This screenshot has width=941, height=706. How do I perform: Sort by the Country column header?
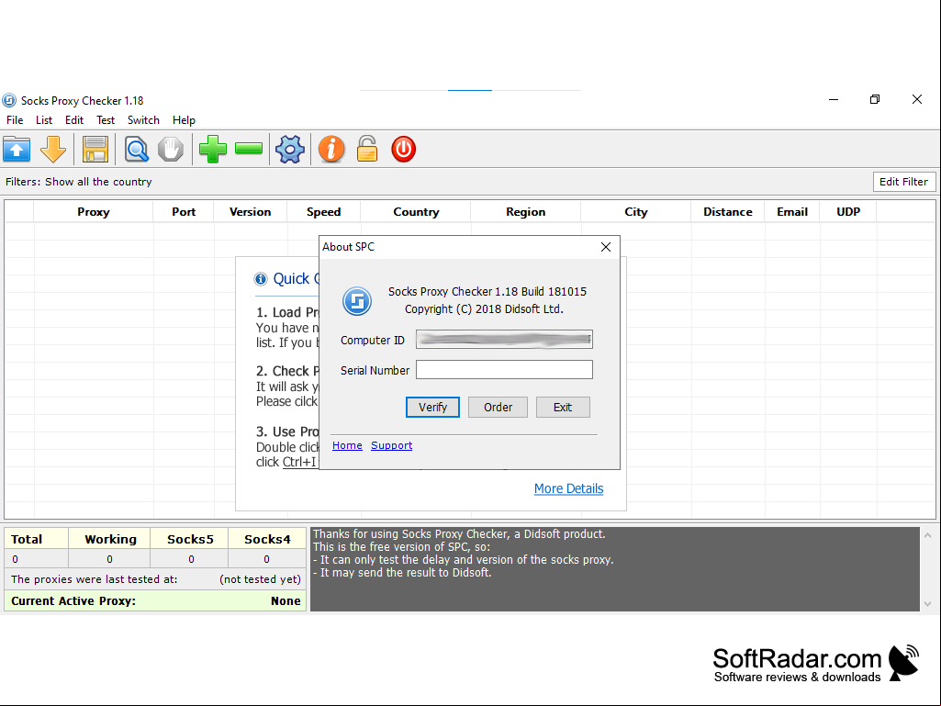pyautogui.click(x=416, y=212)
